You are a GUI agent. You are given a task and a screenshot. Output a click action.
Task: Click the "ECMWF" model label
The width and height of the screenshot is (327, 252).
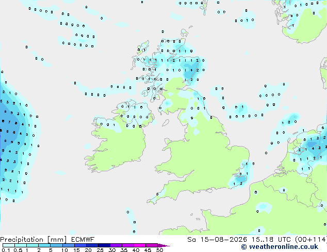(x=83, y=240)
